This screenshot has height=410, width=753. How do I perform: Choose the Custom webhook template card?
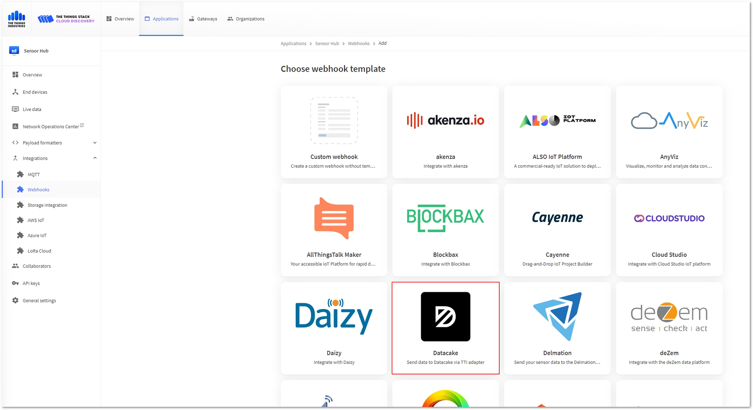[334, 132]
